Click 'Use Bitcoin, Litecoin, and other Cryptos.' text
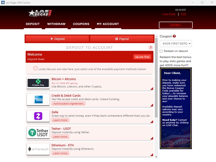The height and width of the screenshot is (162, 216). [77, 87]
